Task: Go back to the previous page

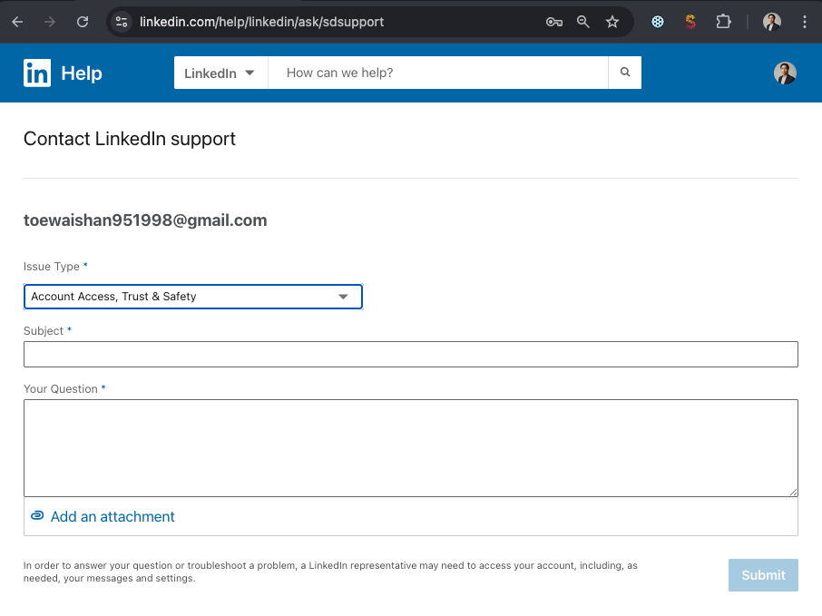Action: [x=17, y=22]
